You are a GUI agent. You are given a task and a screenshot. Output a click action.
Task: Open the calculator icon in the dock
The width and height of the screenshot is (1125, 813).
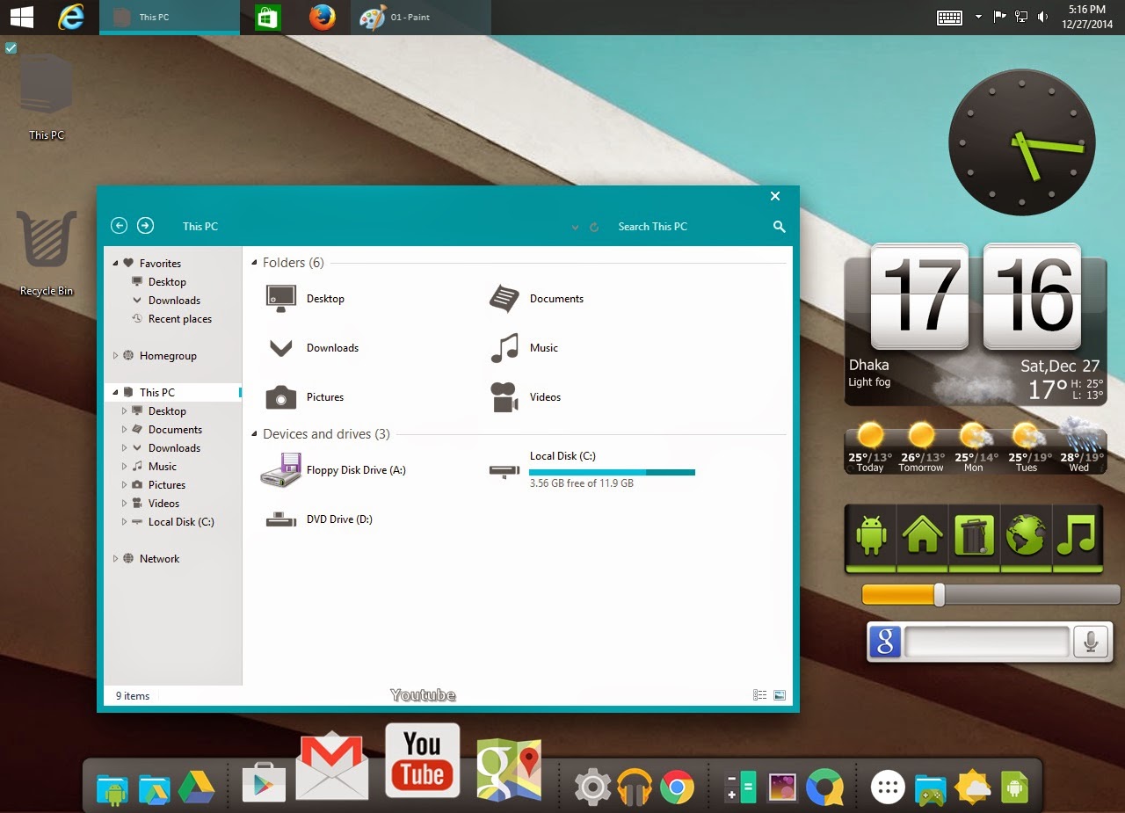[739, 787]
